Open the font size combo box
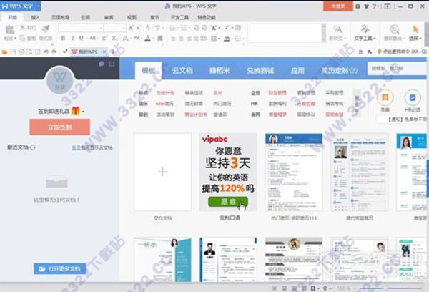Image resolution: width=429 pixels, height=292 pixels. (115, 28)
